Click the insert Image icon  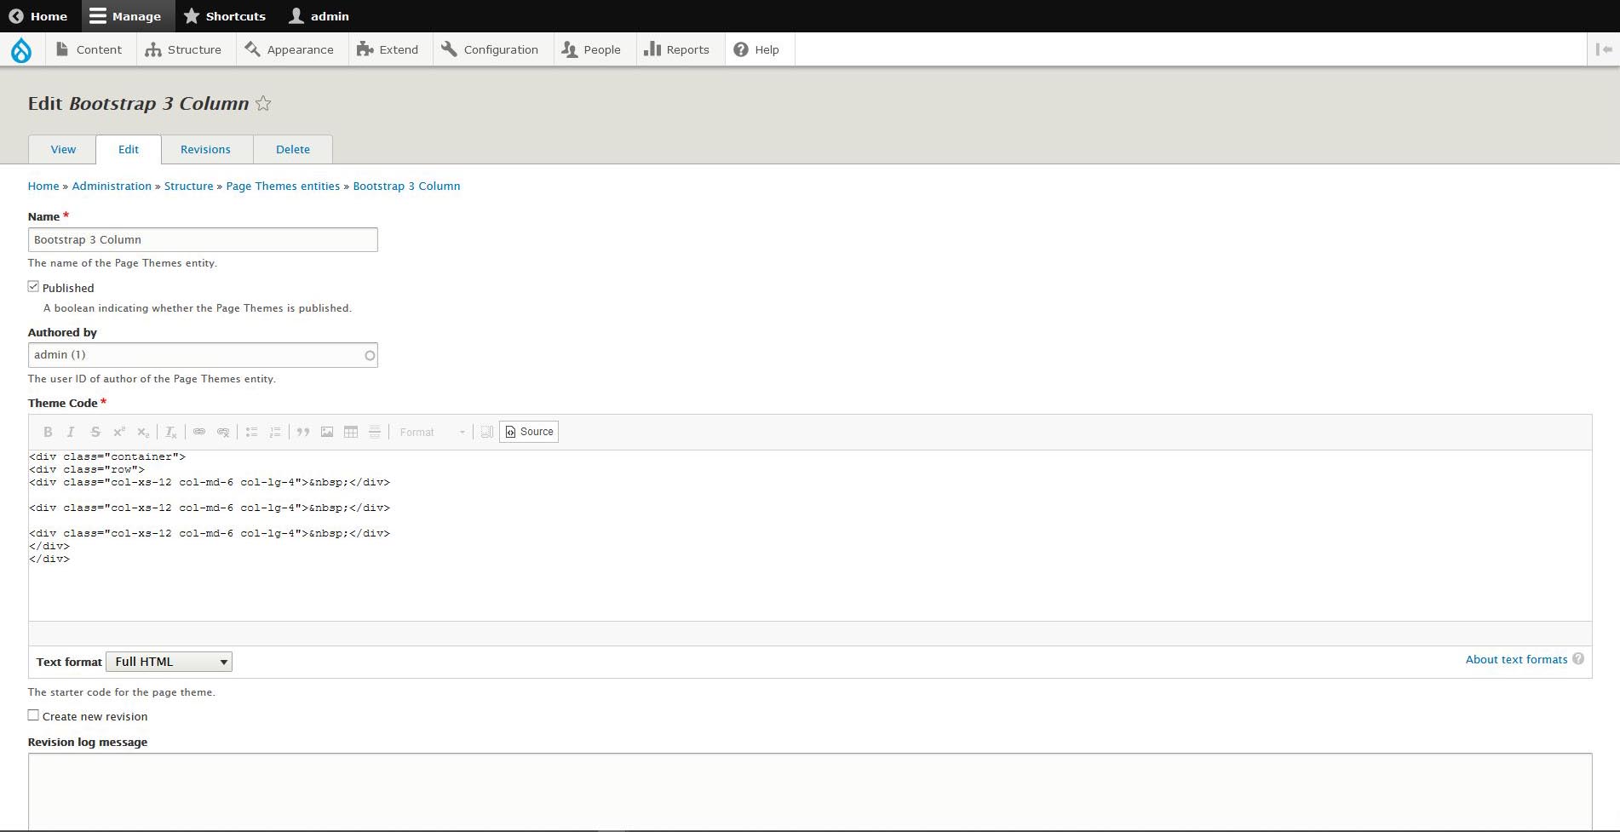coord(327,433)
